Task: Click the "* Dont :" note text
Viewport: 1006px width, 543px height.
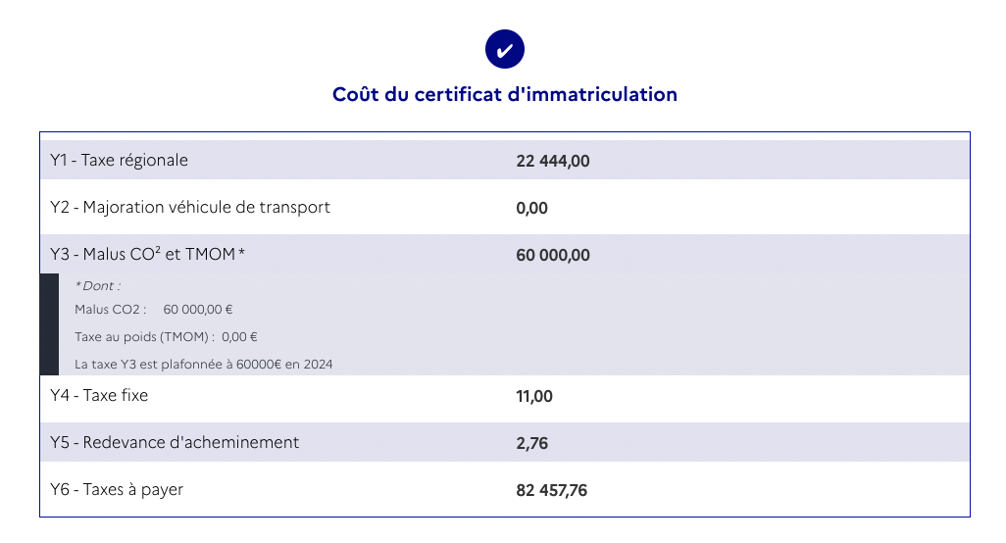Action: tap(98, 286)
